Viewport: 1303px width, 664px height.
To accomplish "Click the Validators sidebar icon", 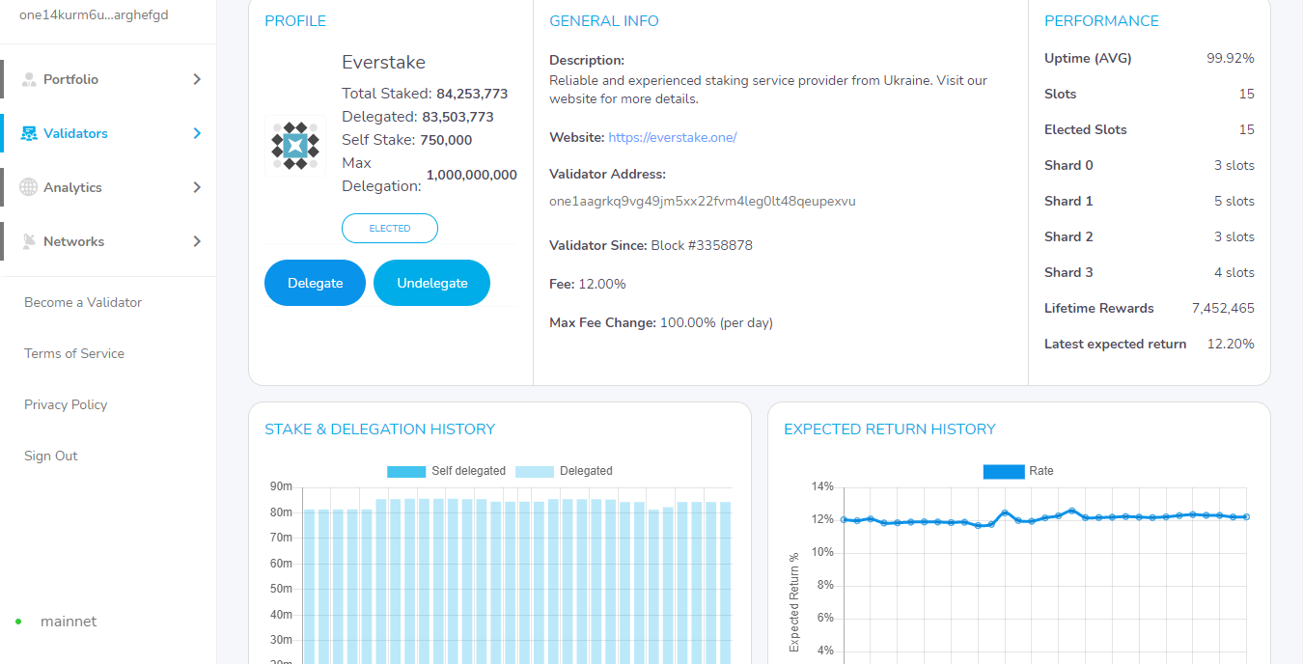I will [29, 133].
